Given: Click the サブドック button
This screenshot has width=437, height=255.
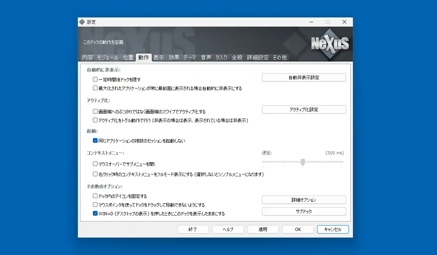Looking at the screenshot, I should pyautogui.click(x=304, y=212).
